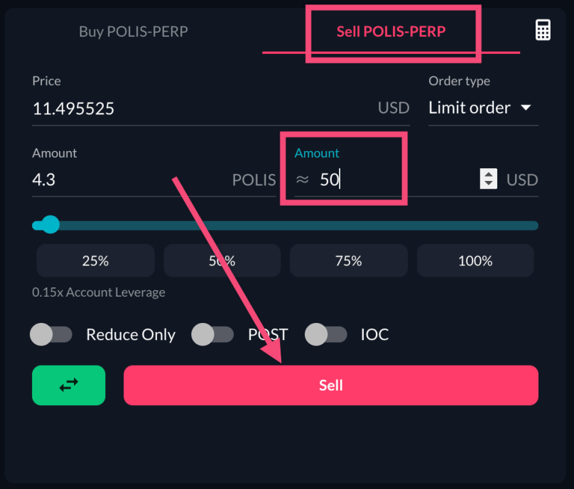Select 50% of balance
This screenshot has width=574, height=489.
tap(222, 260)
